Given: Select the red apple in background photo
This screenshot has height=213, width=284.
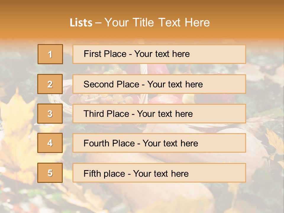Looking at the screenshot, I should 166,99.
